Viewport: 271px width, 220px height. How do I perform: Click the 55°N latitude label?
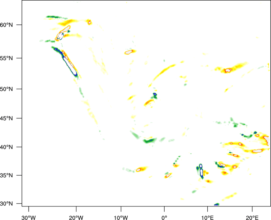click(x=6, y=58)
